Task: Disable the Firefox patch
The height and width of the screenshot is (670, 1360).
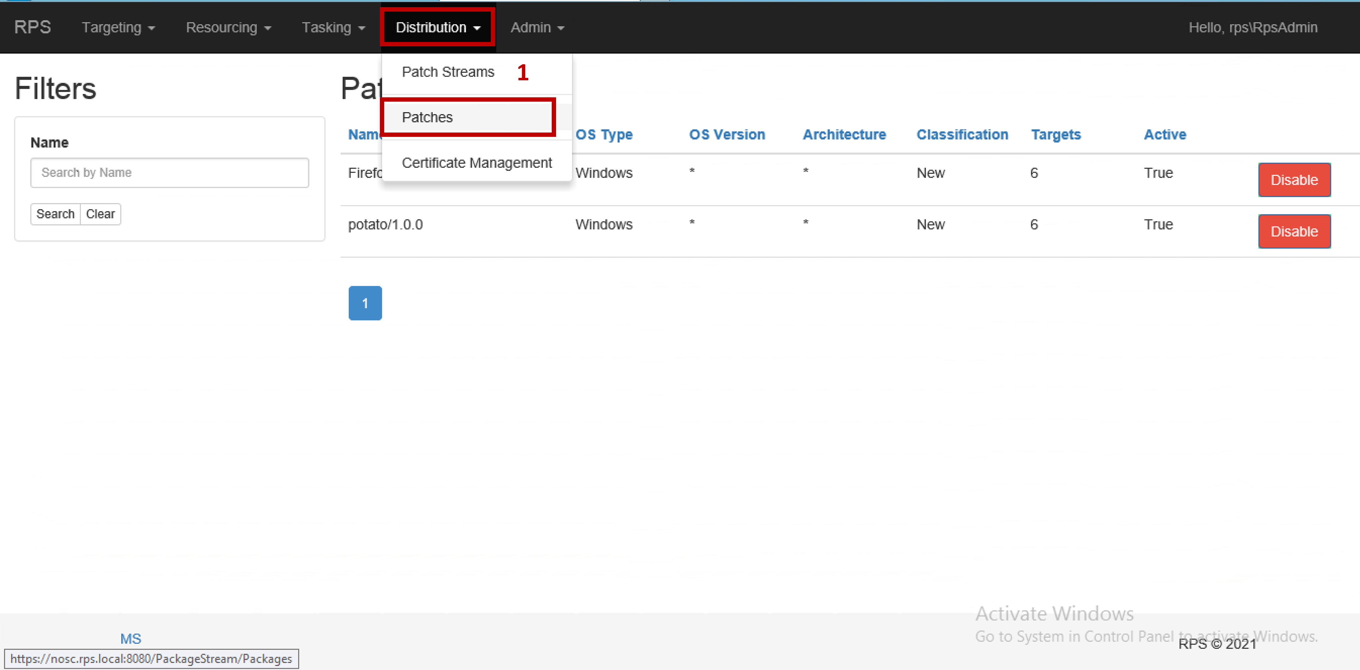Action: pos(1294,179)
